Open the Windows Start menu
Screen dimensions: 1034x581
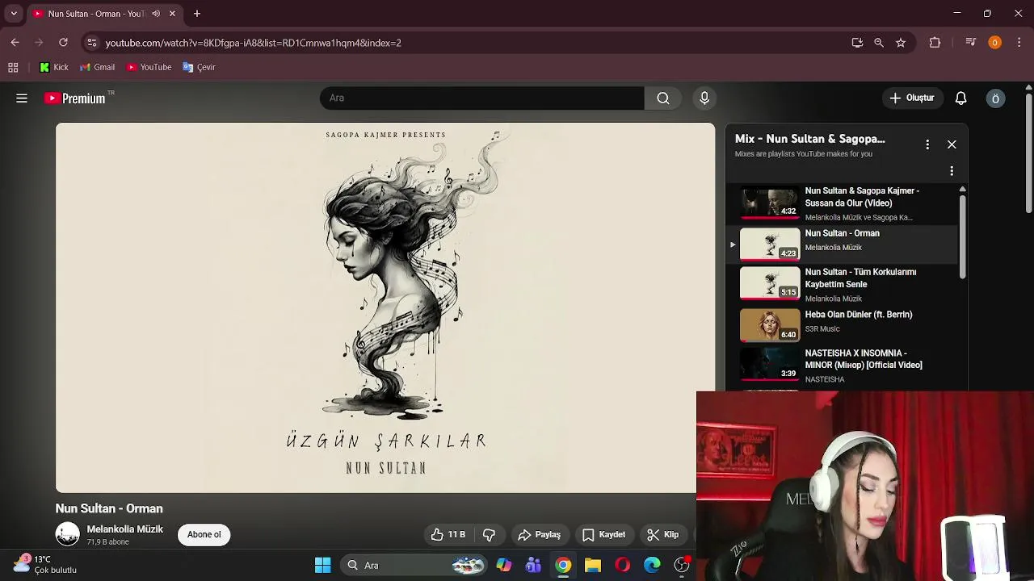322,566
